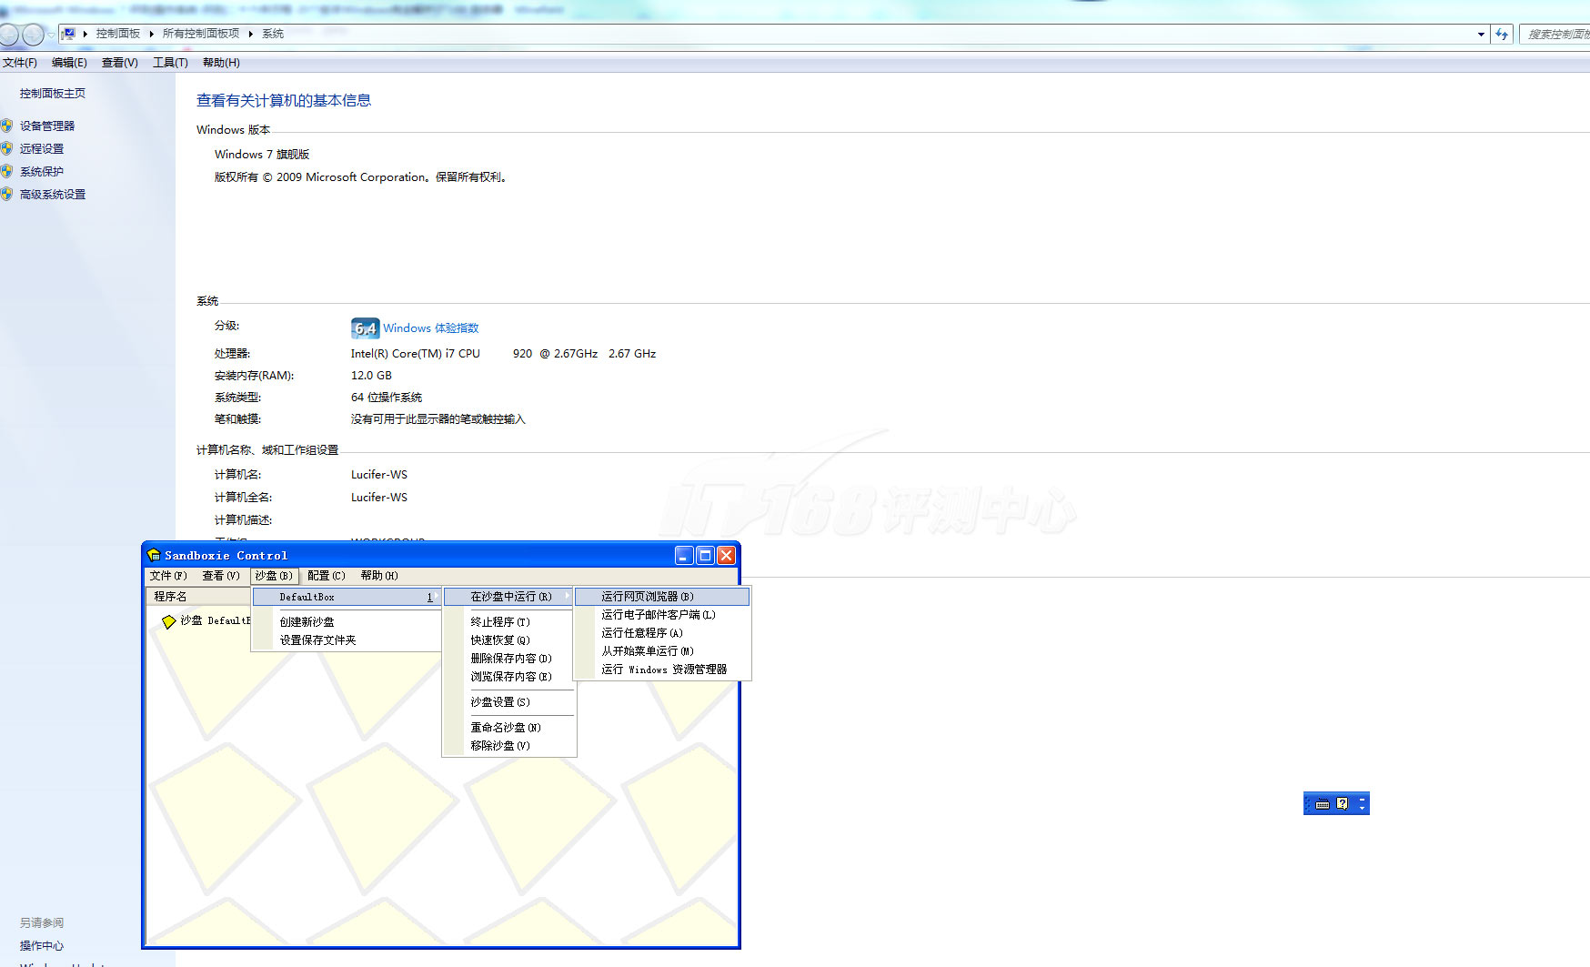Choose 重命名沙盘(N) menu item
This screenshot has height=967, width=1590.
tap(509, 728)
